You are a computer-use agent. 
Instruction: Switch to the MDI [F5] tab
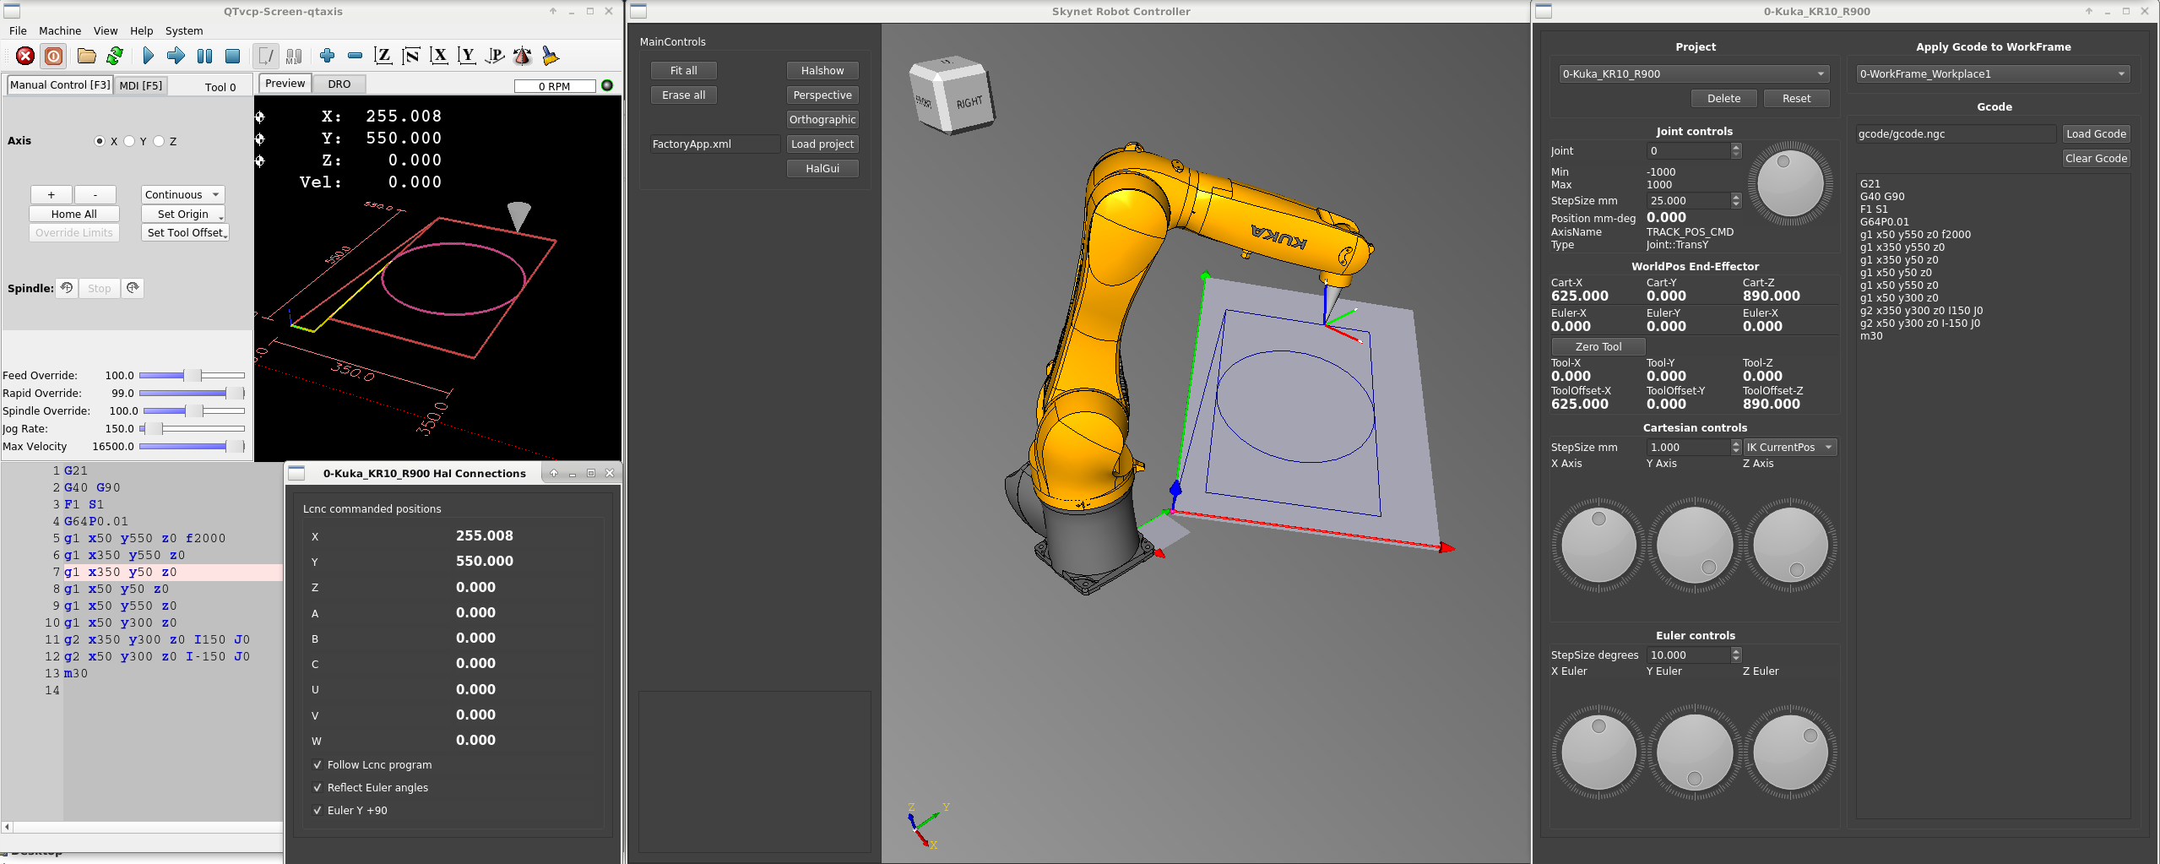tap(141, 85)
